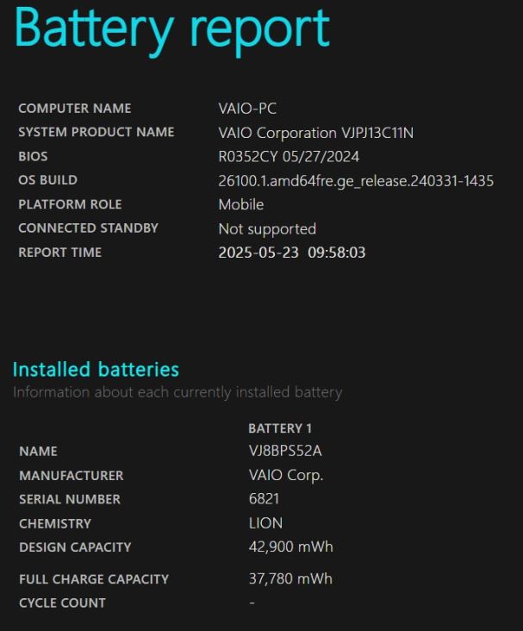Click manufacturer value VAIO Corp.
This screenshot has width=523, height=631.
pos(286,475)
